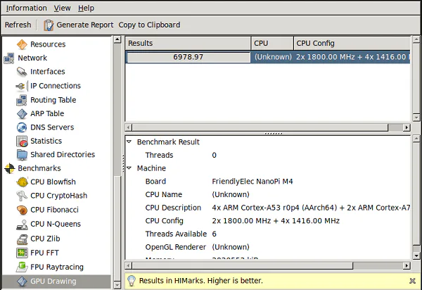Click the Threads Available value 6
The width and height of the screenshot is (422, 290).
(x=214, y=234)
